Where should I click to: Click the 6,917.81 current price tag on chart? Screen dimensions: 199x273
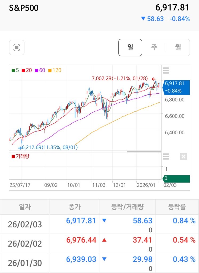click(176, 87)
